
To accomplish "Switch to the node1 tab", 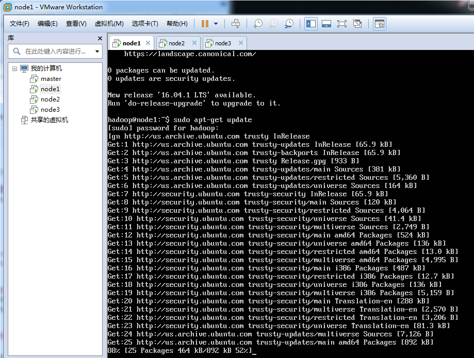I will tap(132, 43).
